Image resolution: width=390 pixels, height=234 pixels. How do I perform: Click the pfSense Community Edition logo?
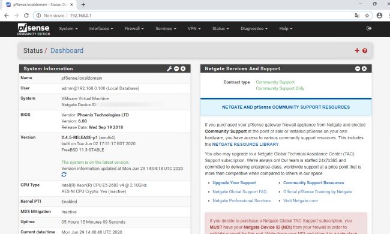pos(34,29)
